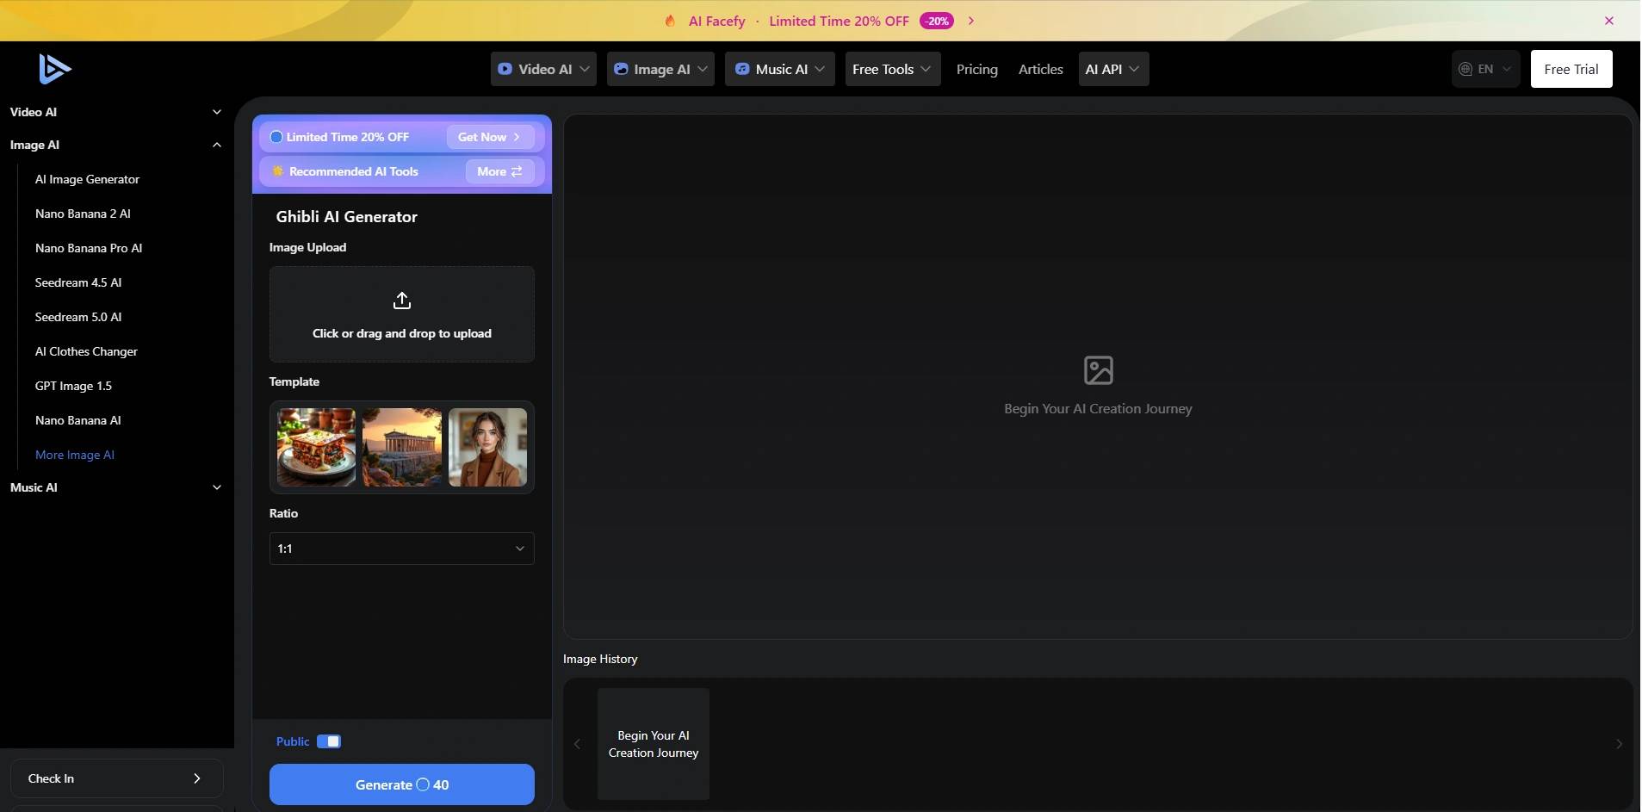The width and height of the screenshot is (1642, 812).
Task: Click the globe language icon
Action: pyautogui.click(x=1465, y=69)
